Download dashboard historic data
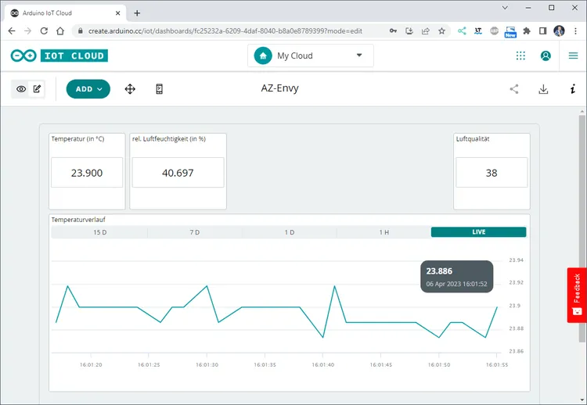587x405 pixels. pyautogui.click(x=543, y=89)
